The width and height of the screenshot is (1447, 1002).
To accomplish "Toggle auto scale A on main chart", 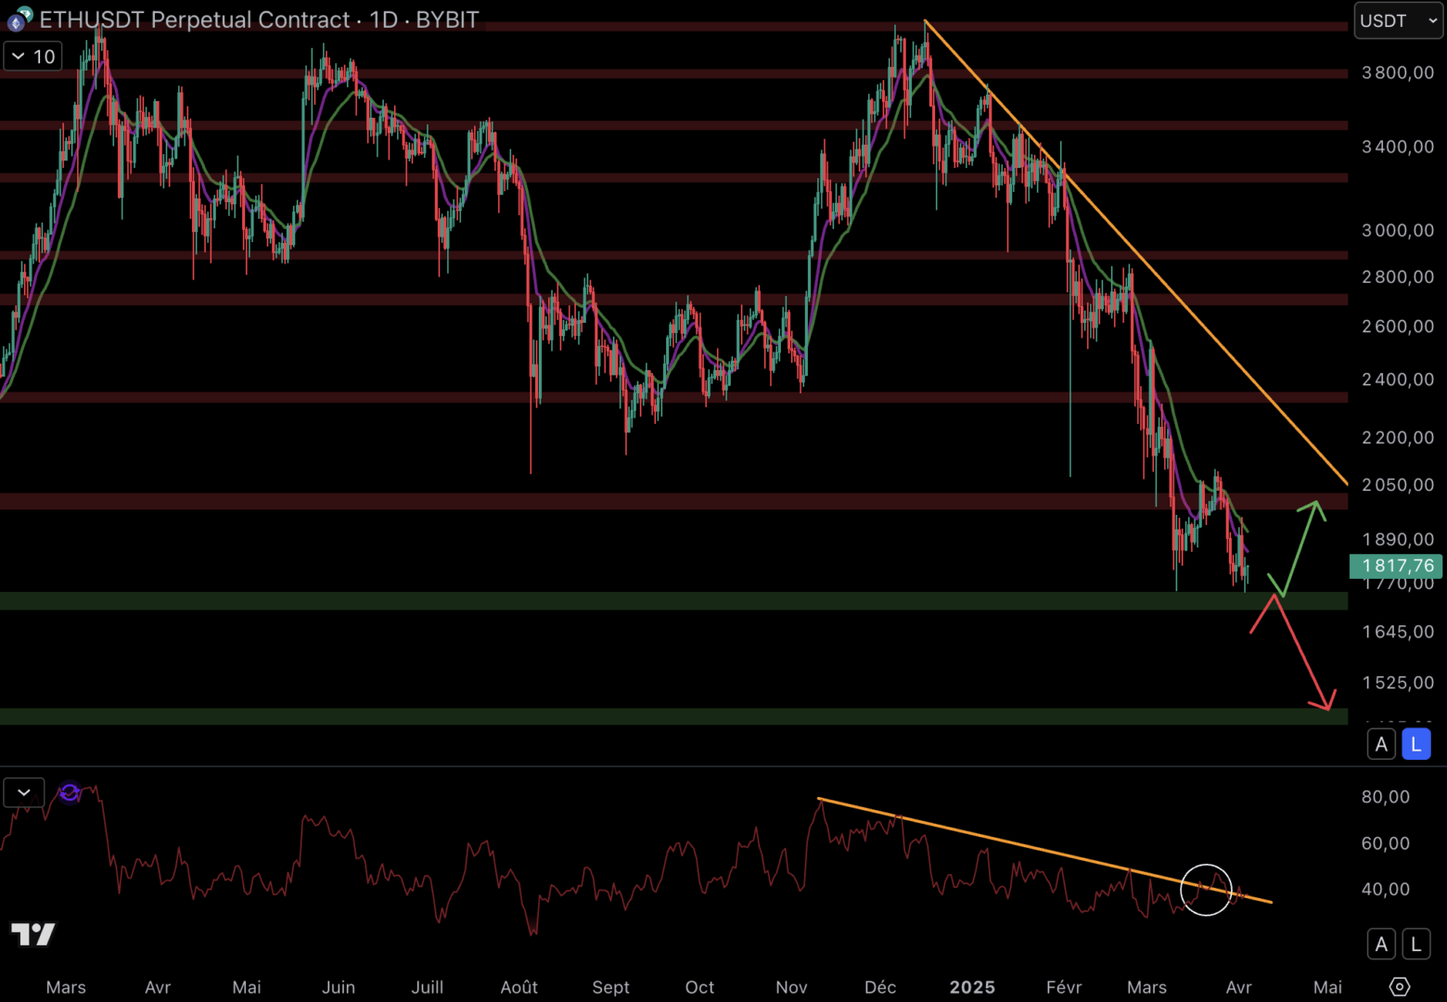I will click(1381, 744).
